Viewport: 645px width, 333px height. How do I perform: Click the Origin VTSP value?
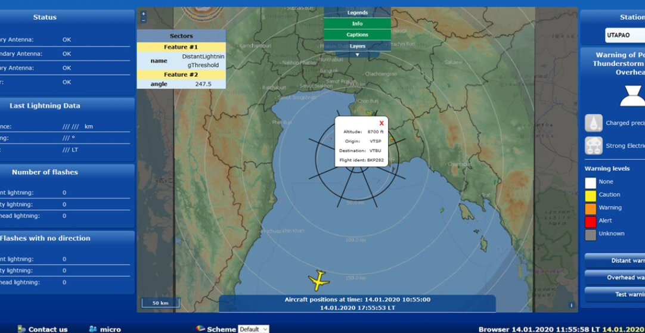375,141
